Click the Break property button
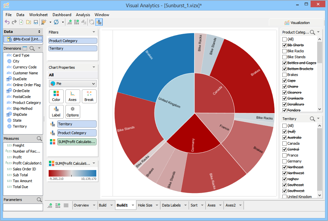Viewport: 328px width, 221px height. pyautogui.click(x=89, y=96)
